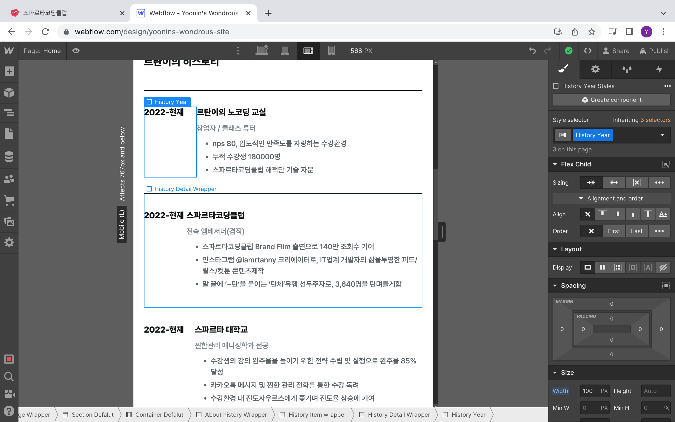This screenshot has width=675, height=422.
Task: Select Section Default in breadcrumb bar
Action: pos(88,414)
